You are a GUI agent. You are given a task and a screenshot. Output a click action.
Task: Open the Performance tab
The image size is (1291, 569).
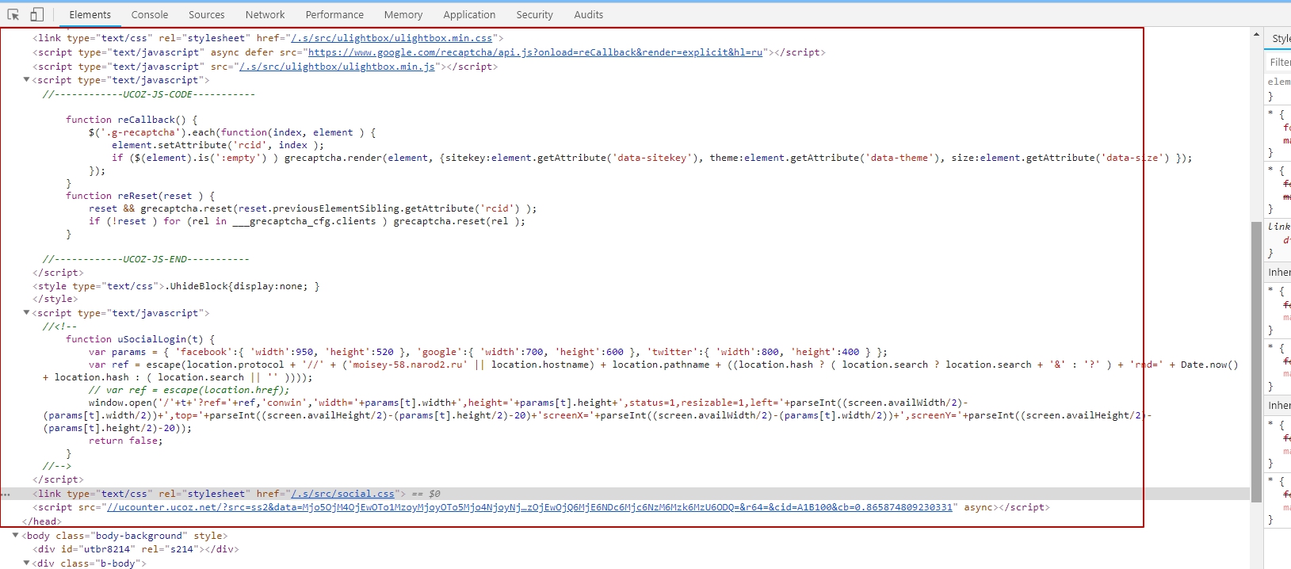(334, 14)
